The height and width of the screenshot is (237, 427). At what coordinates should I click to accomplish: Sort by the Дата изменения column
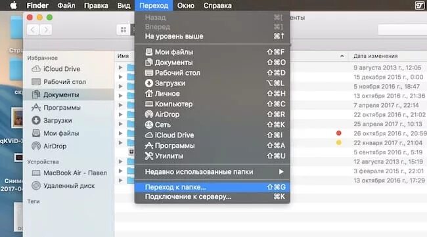(x=376, y=56)
